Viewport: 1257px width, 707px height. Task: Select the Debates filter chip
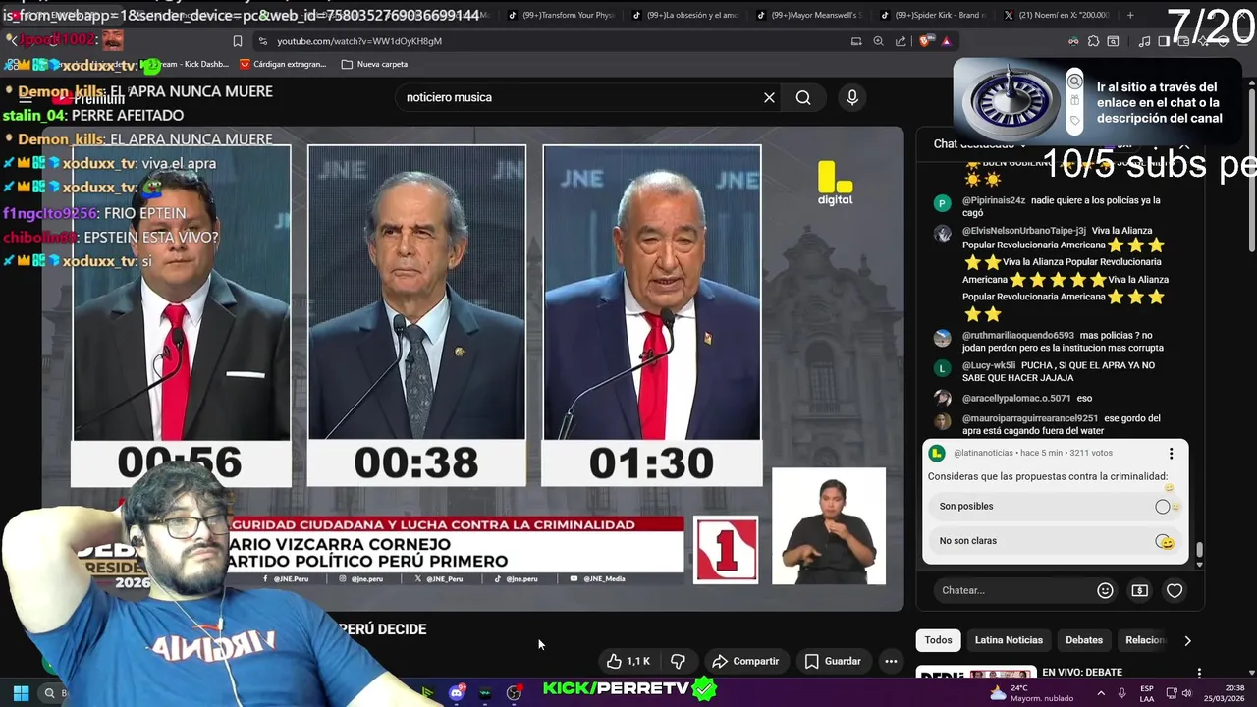[x=1084, y=640]
